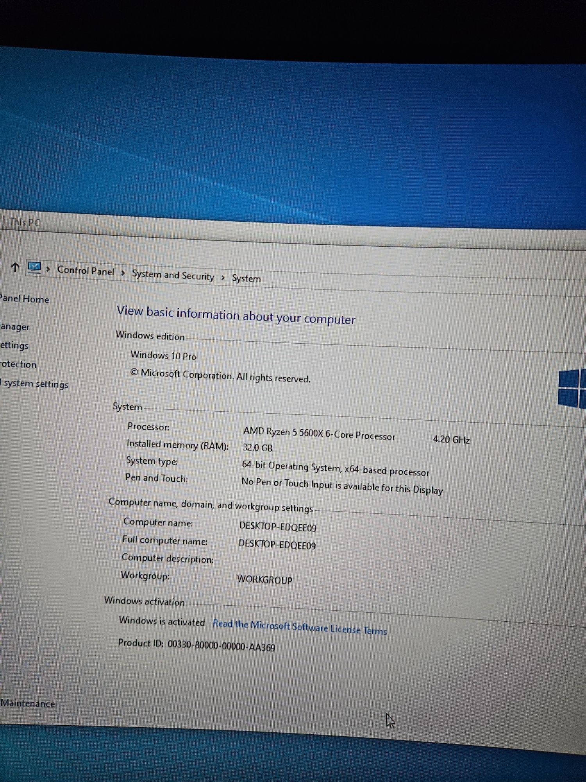Image resolution: width=586 pixels, height=782 pixels.
Task: Click the Processor label
Action: click(148, 427)
